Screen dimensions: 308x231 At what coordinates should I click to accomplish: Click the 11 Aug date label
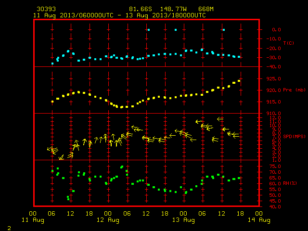(33, 220)
